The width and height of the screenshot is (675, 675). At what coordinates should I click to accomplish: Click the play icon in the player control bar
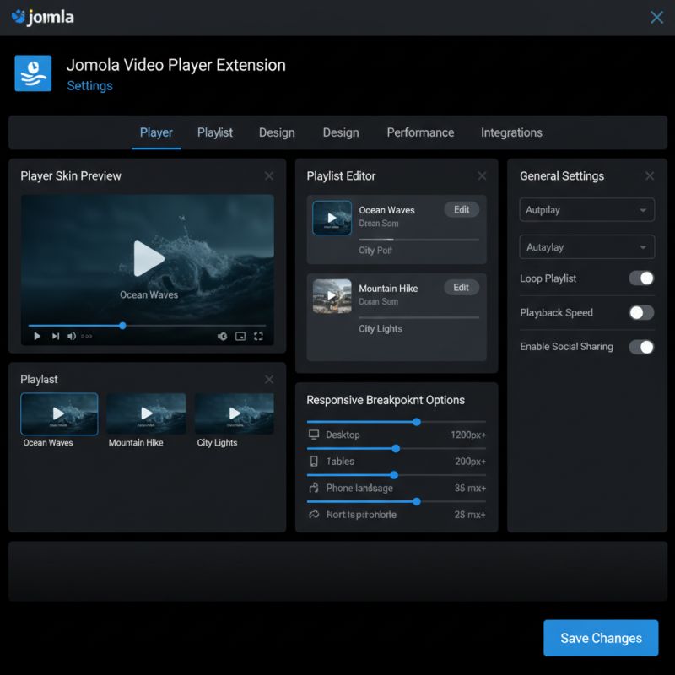pyautogui.click(x=37, y=336)
